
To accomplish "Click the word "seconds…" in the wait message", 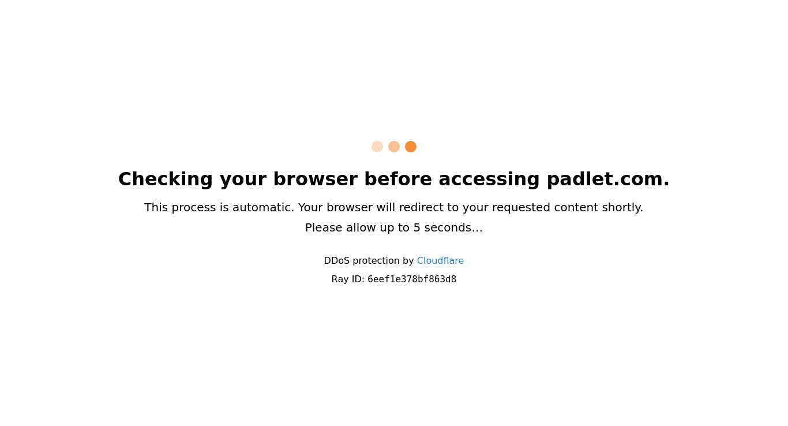I will pyautogui.click(x=453, y=228).
